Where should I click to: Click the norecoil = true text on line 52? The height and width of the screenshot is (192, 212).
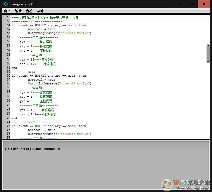point(42,29)
